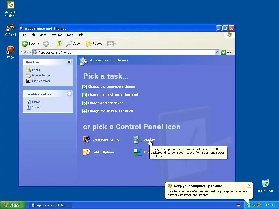
Task: Open High Contrast link
Action: 41,81
